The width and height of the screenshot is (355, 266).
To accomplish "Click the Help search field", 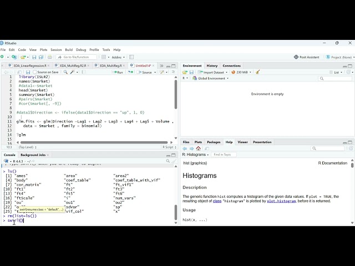I will 328,149.
